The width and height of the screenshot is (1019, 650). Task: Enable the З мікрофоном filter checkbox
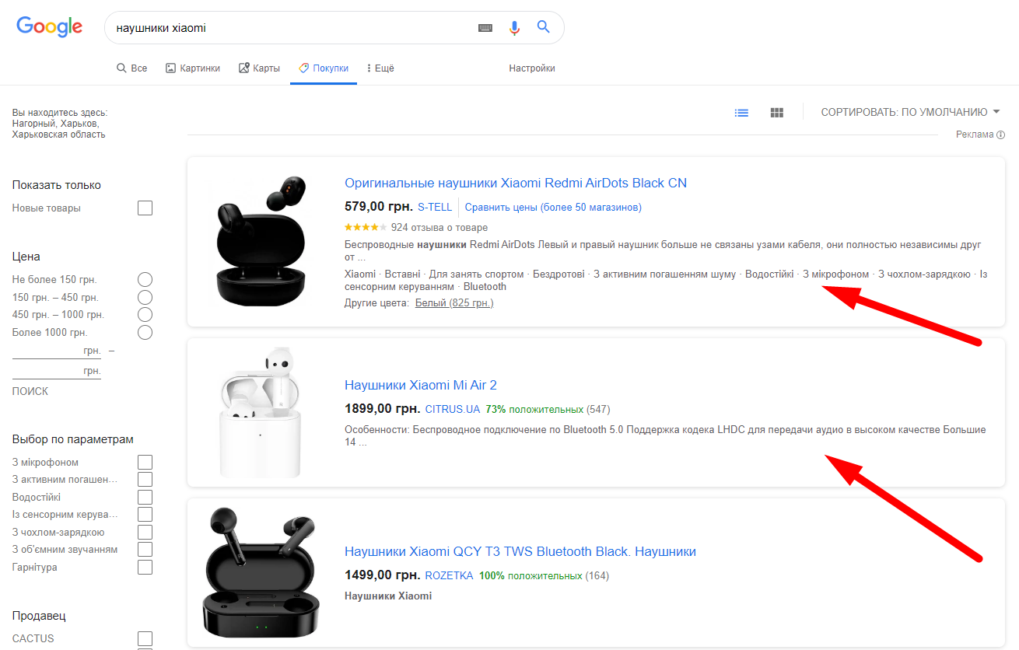pos(145,463)
